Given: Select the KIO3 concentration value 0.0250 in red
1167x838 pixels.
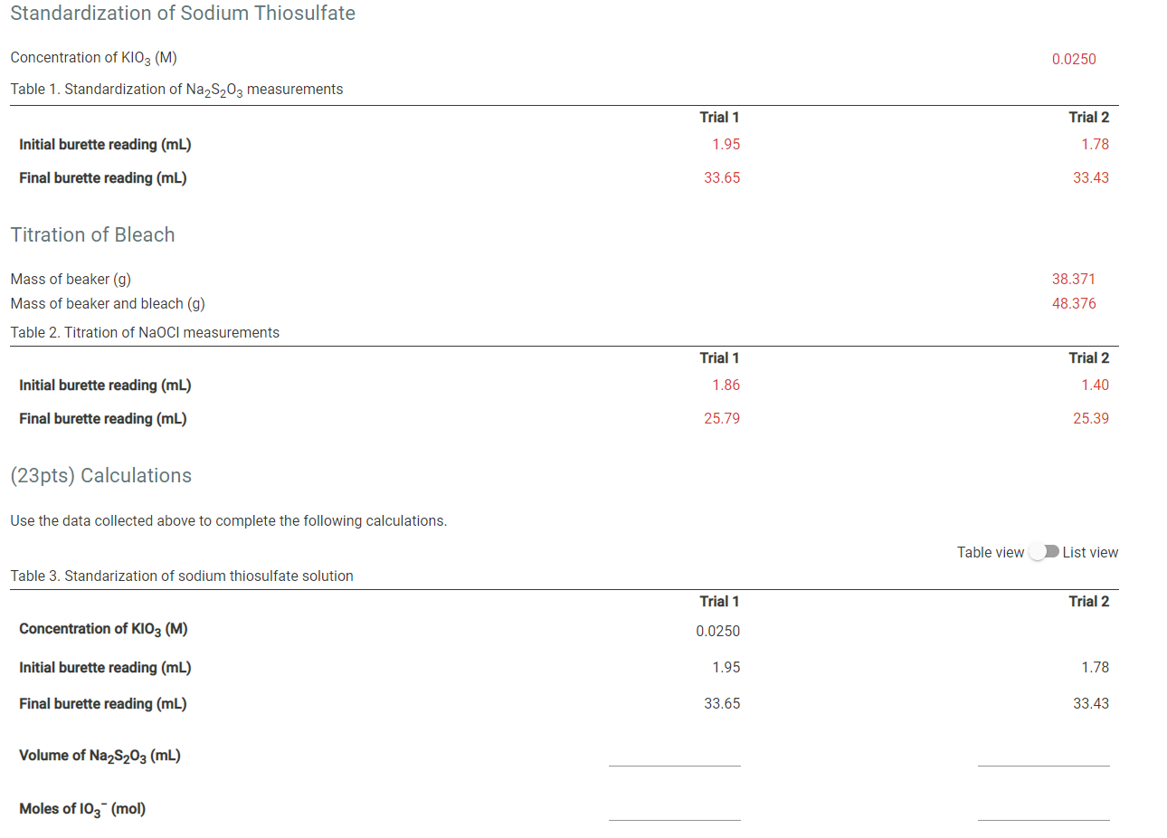Looking at the screenshot, I should tap(1073, 59).
